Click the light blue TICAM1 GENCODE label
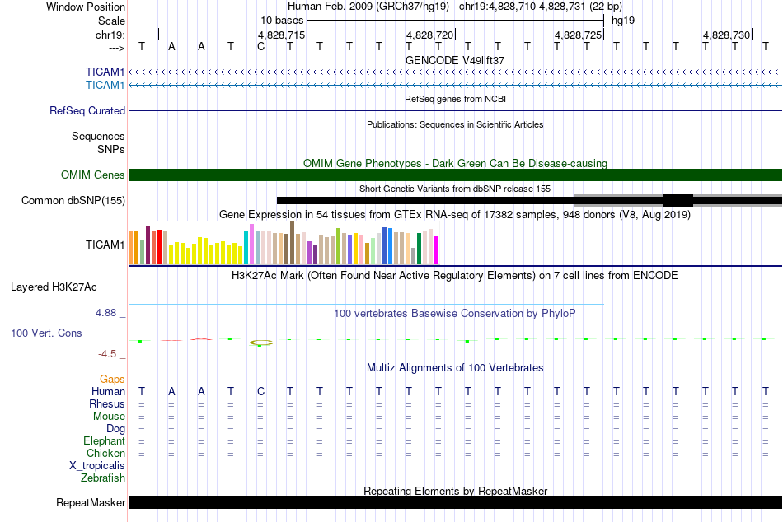The height and width of the screenshot is (522, 783). [105, 85]
